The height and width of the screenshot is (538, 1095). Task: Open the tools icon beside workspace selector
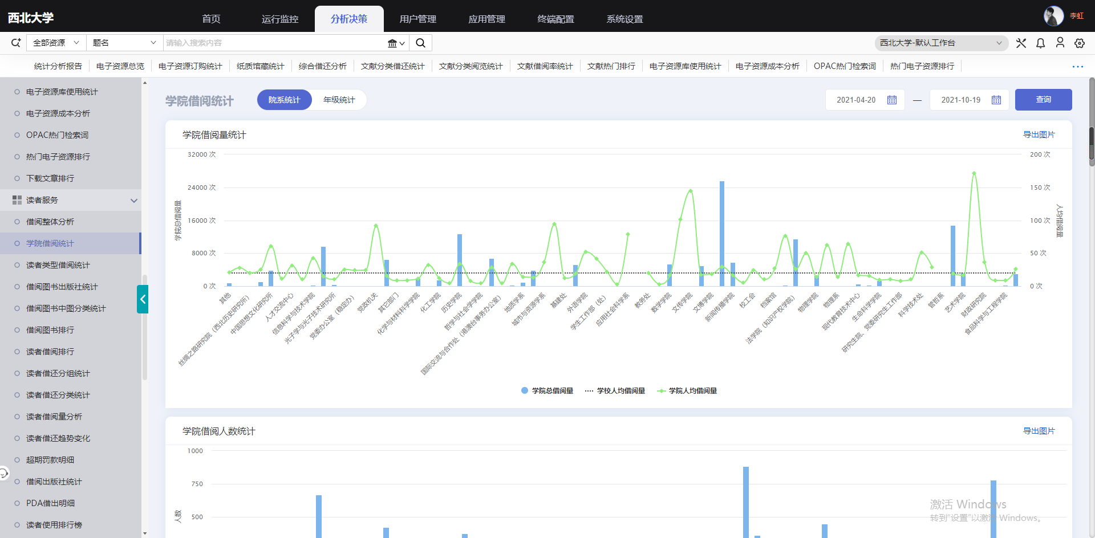click(1021, 43)
